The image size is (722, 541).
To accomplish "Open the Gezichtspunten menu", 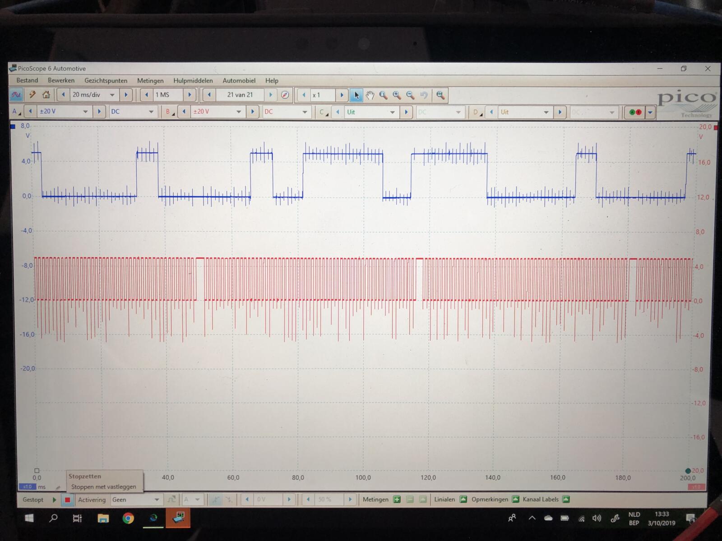I will [x=106, y=80].
